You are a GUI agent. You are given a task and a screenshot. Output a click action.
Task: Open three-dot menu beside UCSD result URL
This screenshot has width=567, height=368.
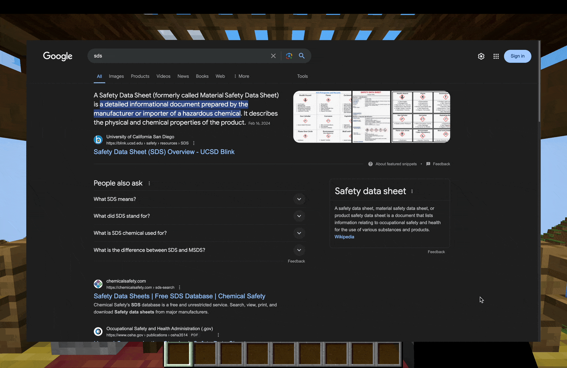pyautogui.click(x=194, y=143)
